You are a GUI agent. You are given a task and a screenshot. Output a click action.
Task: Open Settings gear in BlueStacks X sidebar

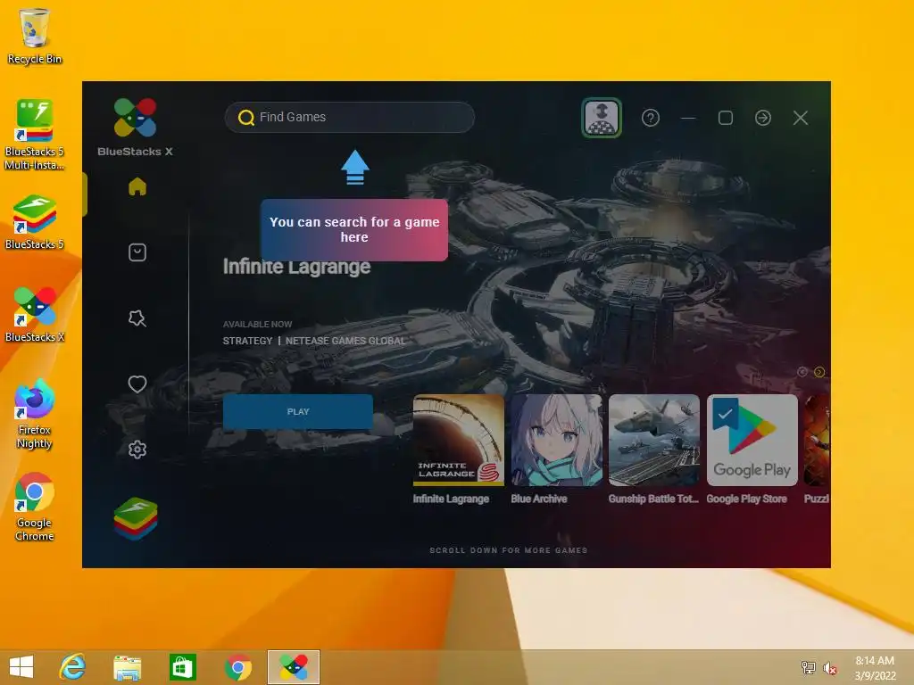click(137, 450)
